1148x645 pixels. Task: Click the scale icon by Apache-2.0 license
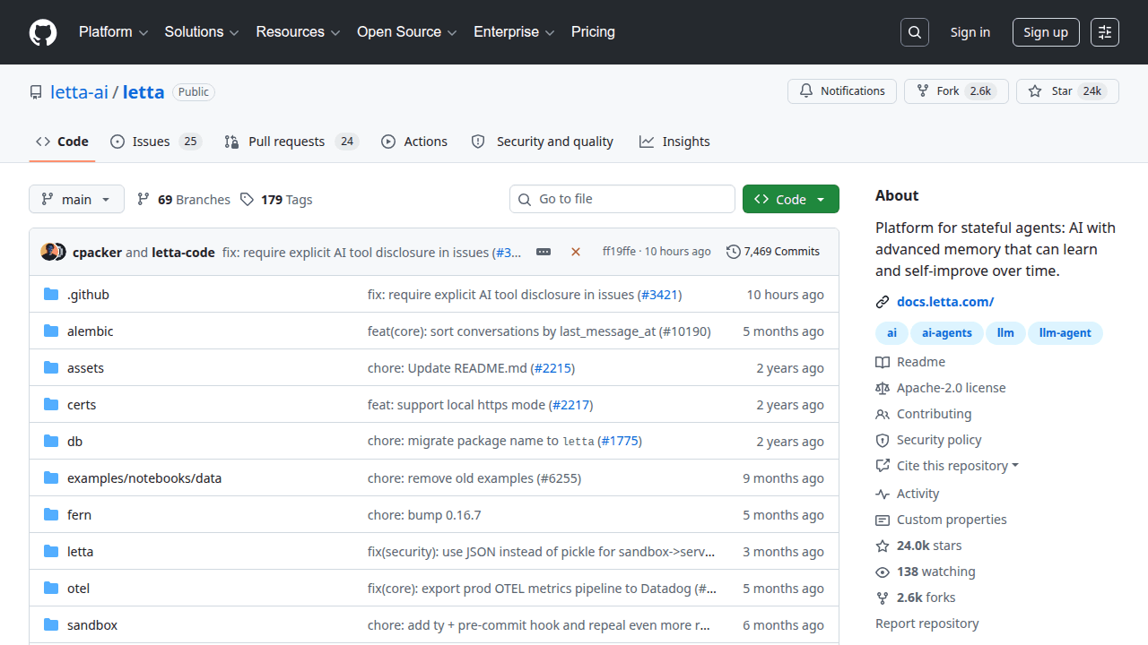coord(883,388)
